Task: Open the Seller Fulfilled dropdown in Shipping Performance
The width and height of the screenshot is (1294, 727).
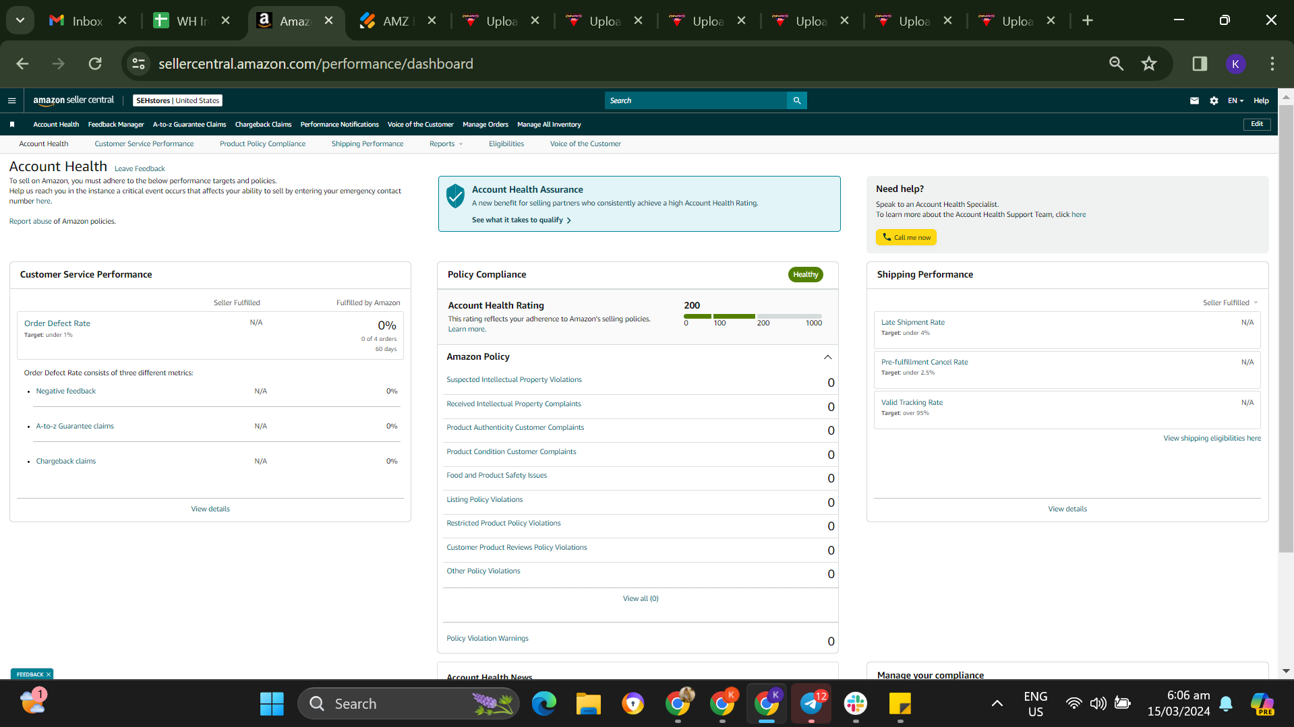Action: (1231, 303)
